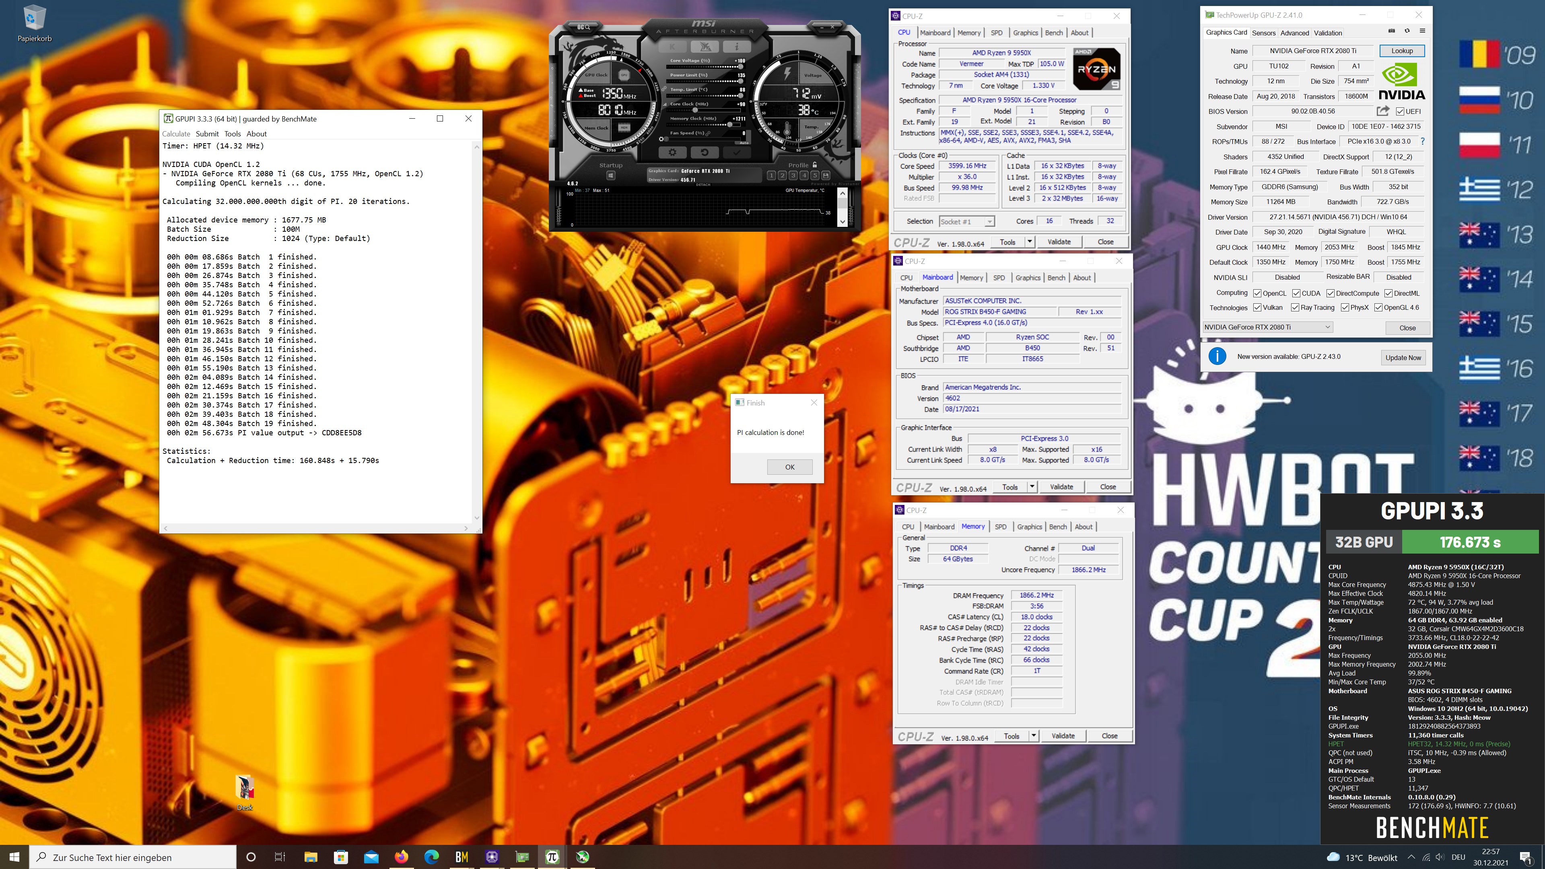Click the Afterburner graph scroll-down arrow
The image size is (1545, 869).
[x=842, y=221]
